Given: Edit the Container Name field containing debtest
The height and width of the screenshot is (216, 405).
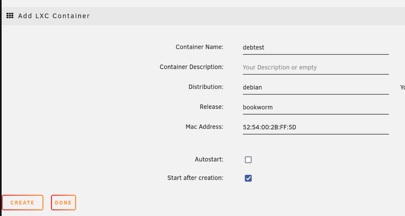Looking at the screenshot, I should (x=315, y=47).
